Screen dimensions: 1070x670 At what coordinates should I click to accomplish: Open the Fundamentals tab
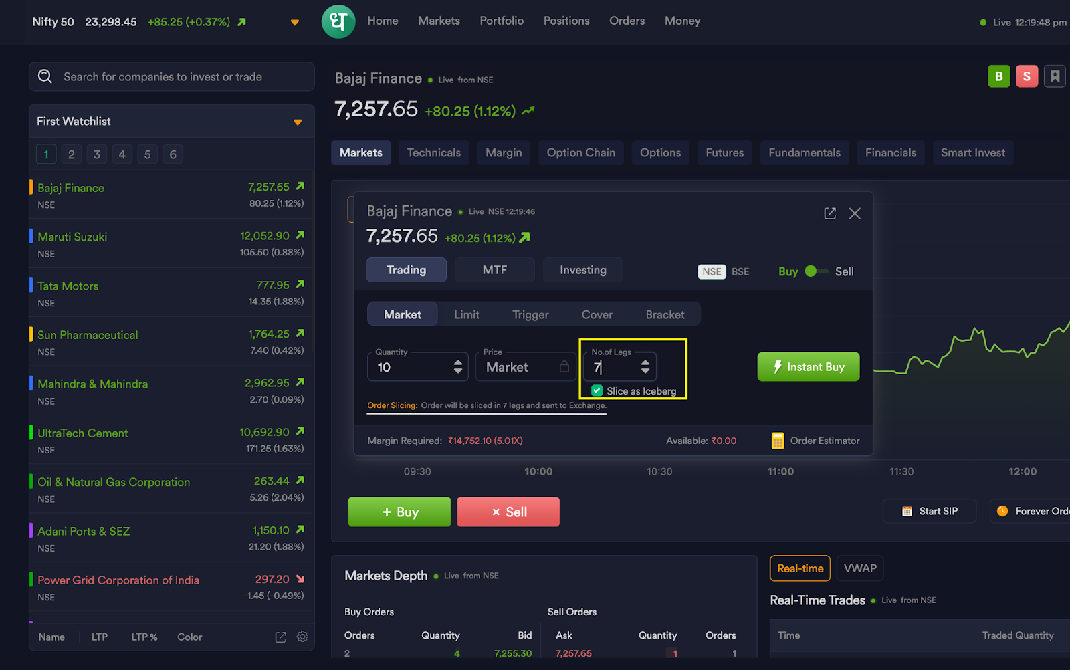805,152
